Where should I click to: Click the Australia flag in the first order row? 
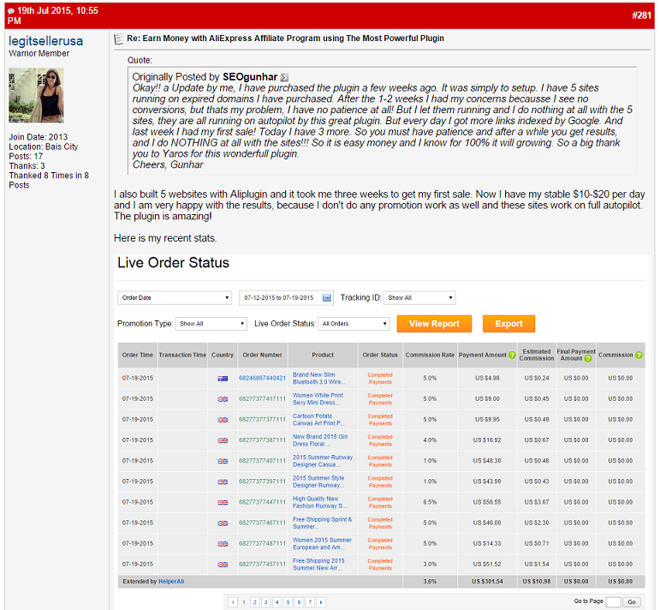point(223,379)
